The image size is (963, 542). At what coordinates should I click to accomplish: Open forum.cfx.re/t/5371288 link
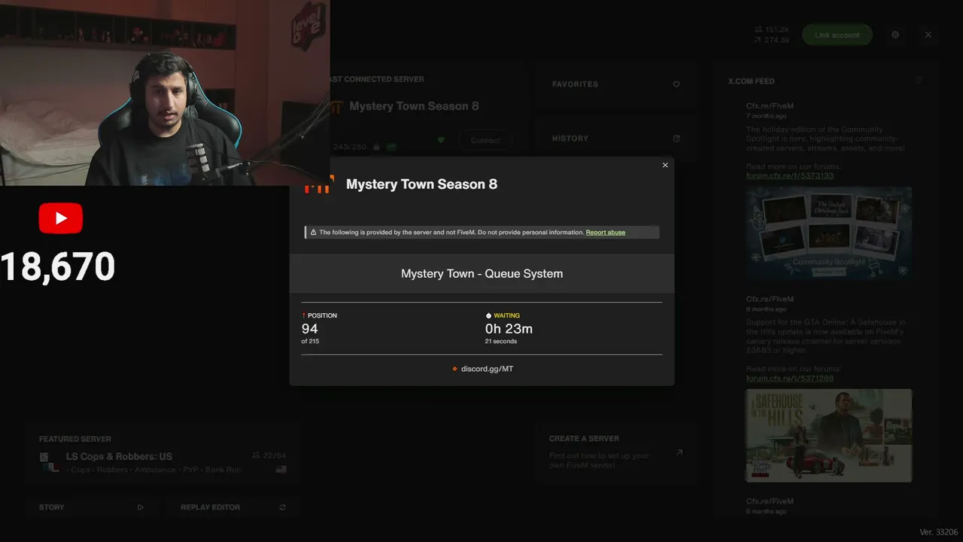(x=790, y=379)
